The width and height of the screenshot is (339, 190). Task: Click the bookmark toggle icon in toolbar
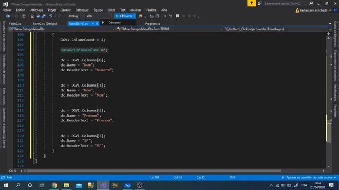(x=177, y=16)
